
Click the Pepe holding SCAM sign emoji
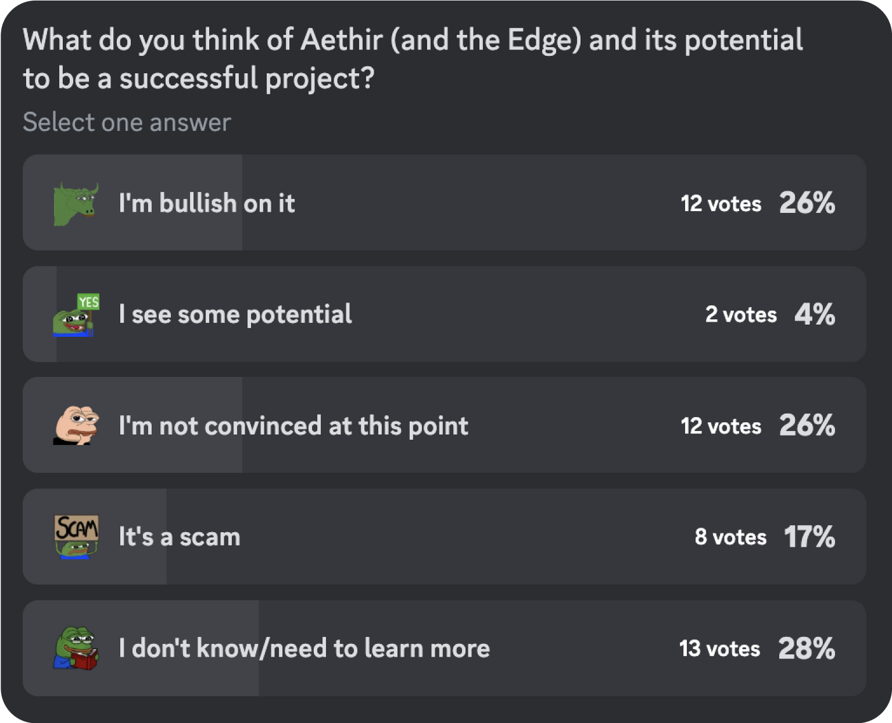tap(76, 537)
